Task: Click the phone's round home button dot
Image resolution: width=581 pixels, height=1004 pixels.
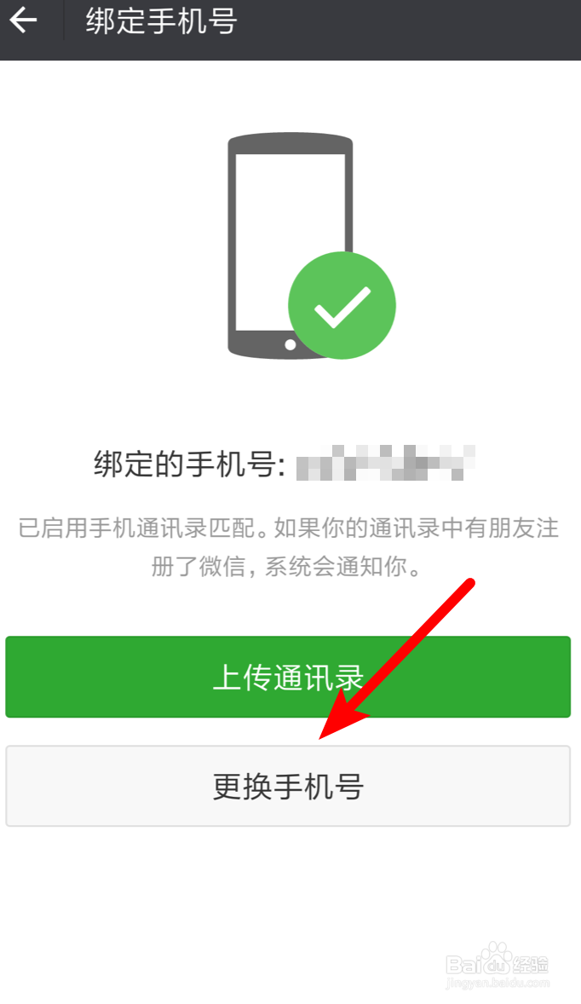Action: [290, 344]
